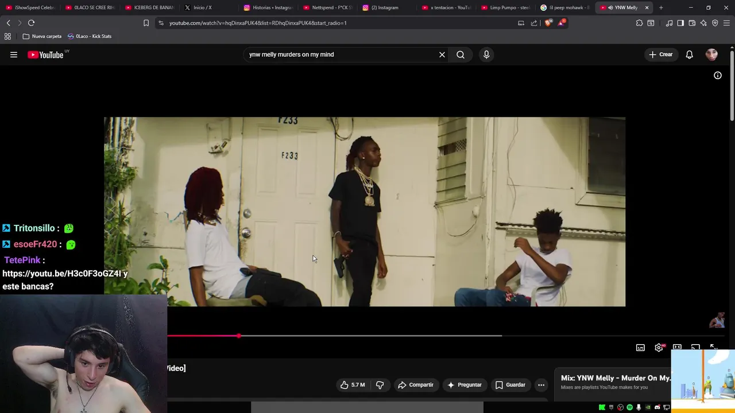Toggle subtitles on the video player
735x413 pixels.
(x=640, y=348)
